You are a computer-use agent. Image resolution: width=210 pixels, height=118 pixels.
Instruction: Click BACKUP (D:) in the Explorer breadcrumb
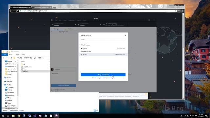point(28,58)
